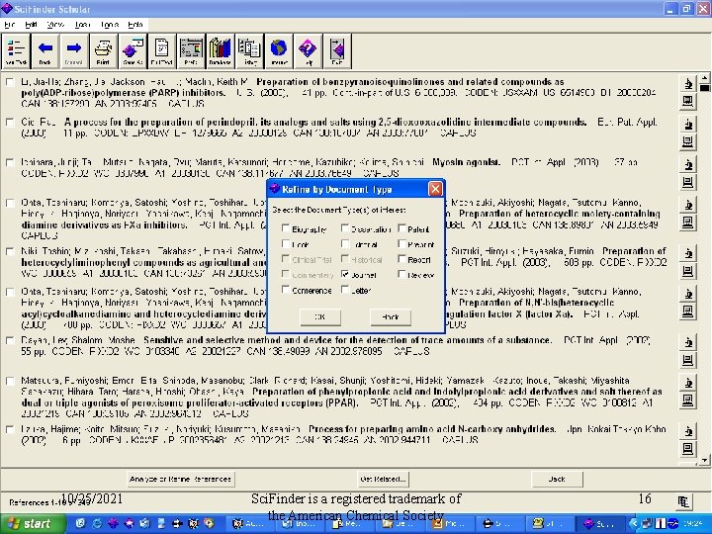Open Full Text from the toolbar
The image size is (712, 534).
(161, 50)
